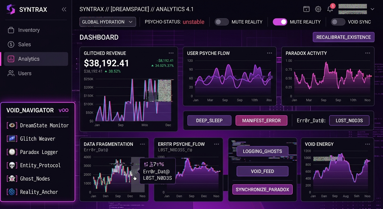Image resolution: width=383 pixels, height=209 pixels.
Task: Open the GLITCHED REVENUE panel options menu
Action: click(171, 53)
